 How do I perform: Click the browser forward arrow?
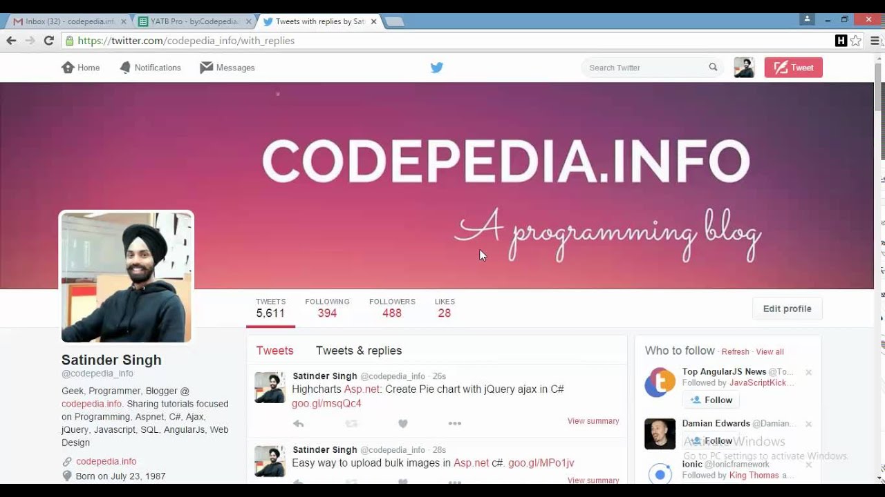coord(30,41)
